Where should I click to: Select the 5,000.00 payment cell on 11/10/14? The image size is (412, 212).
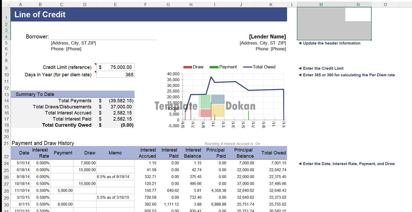point(62,191)
